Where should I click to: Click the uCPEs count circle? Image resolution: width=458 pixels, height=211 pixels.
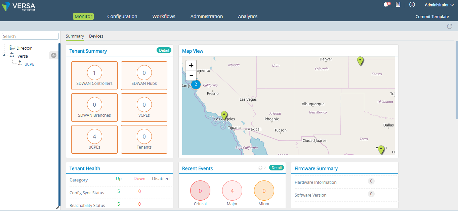(x=94, y=137)
